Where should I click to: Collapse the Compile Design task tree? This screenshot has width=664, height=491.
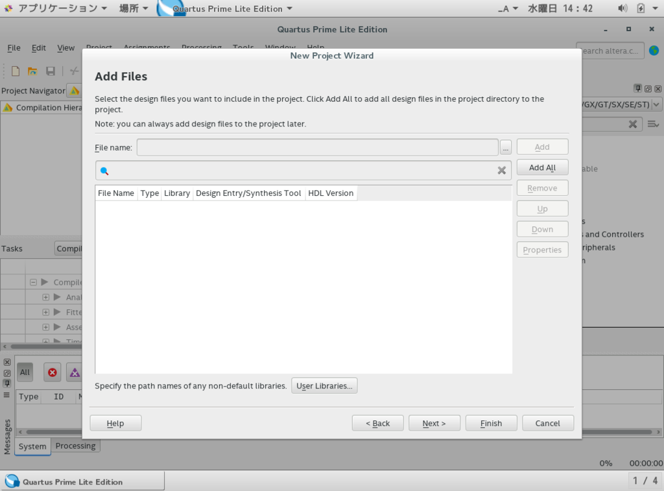click(33, 282)
